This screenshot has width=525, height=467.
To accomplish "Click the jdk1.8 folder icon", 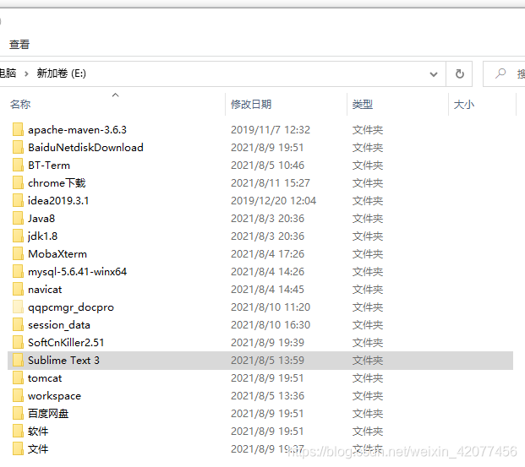I will point(18,236).
